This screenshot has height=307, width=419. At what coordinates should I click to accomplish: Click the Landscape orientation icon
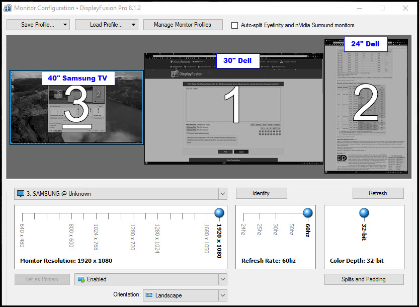pyautogui.click(x=149, y=295)
